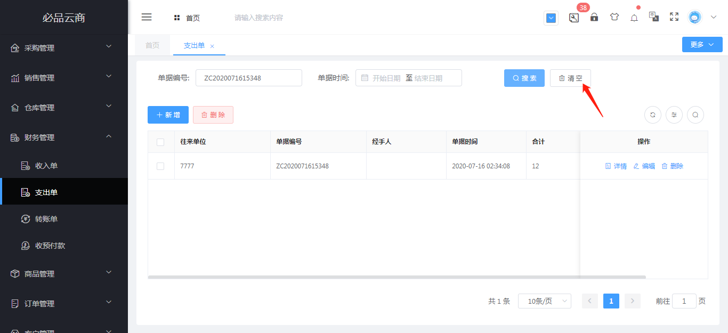This screenshot has width=728, height=333.
Task: Pick the 结束日期 end date
Action: click(x=428, y=78)
